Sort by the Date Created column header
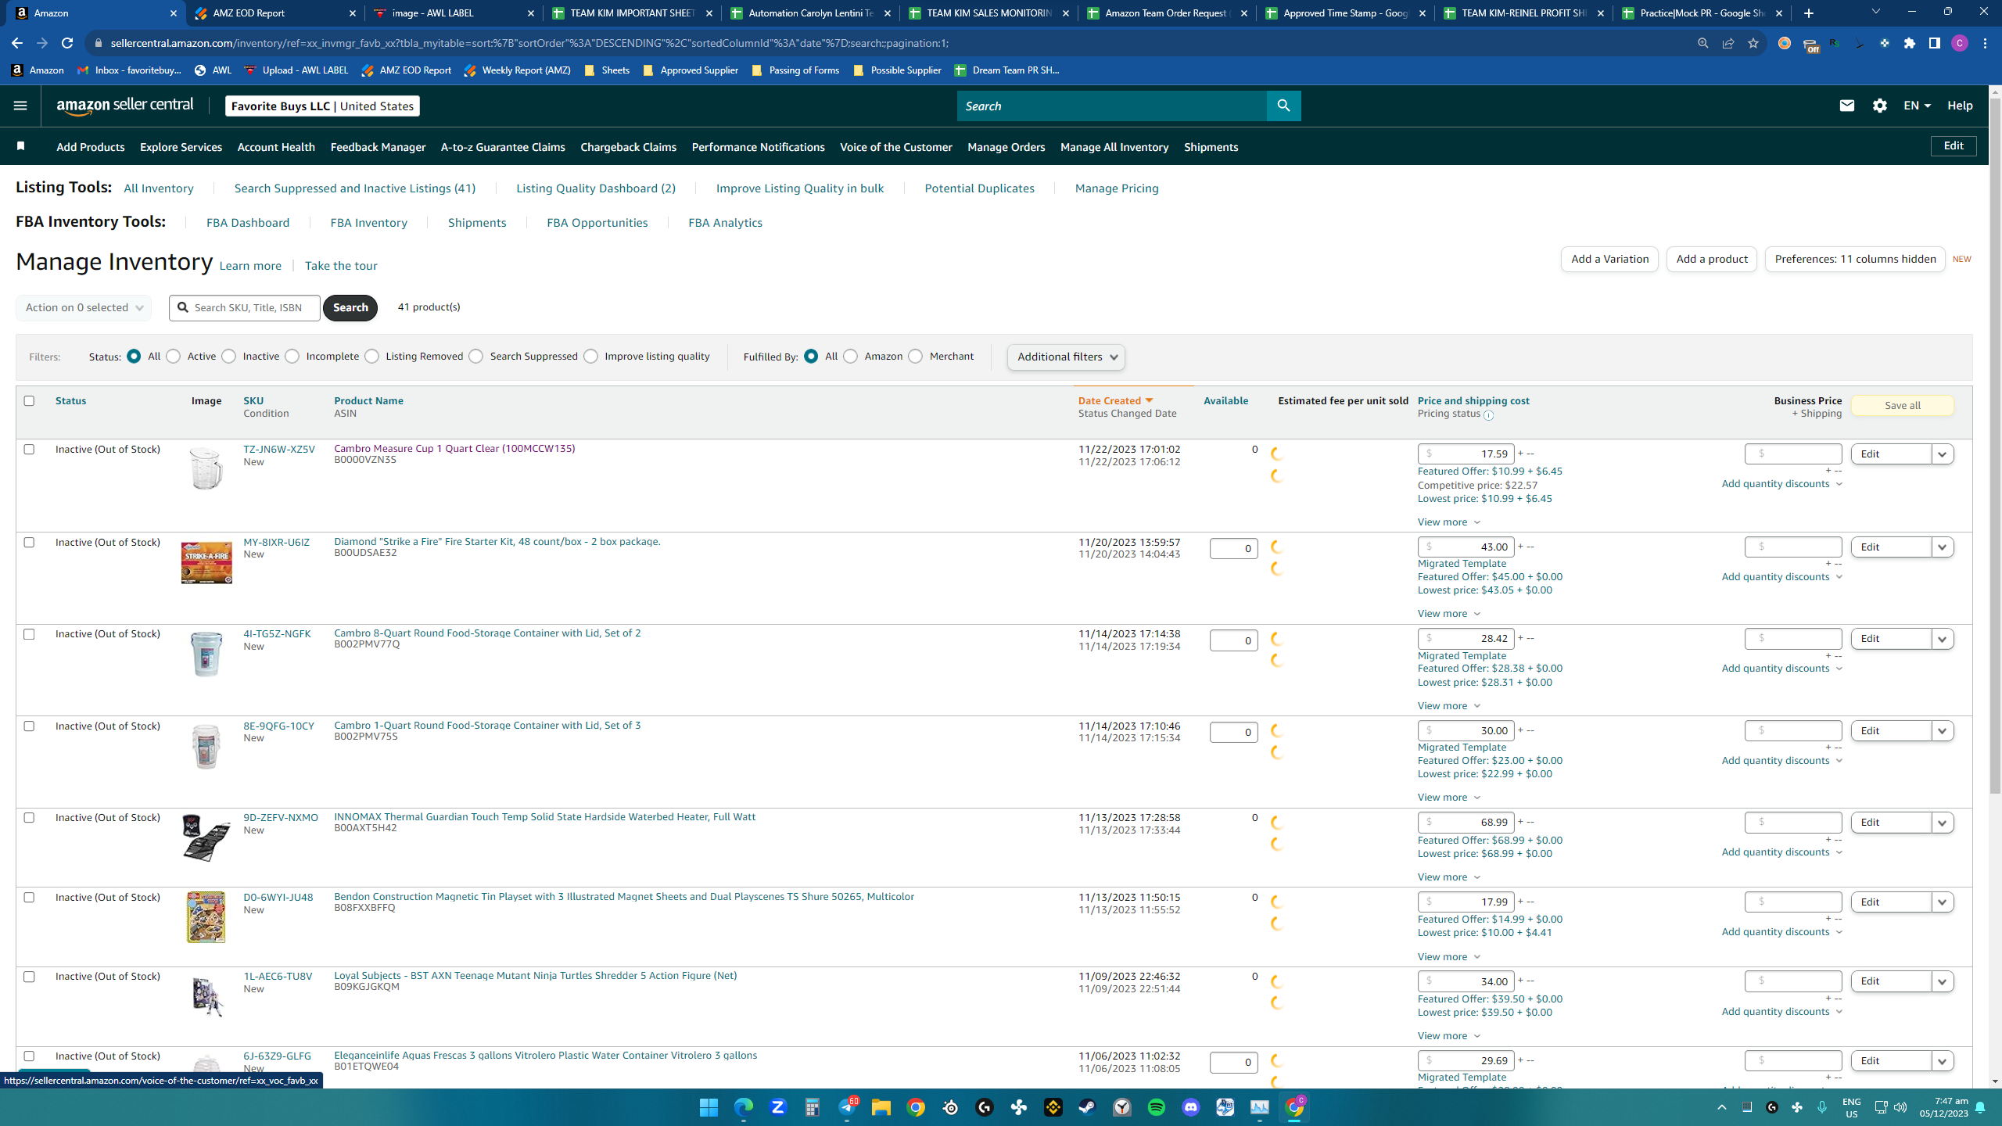This screenshot has height=1126, width=2002. click(1116, 400)
